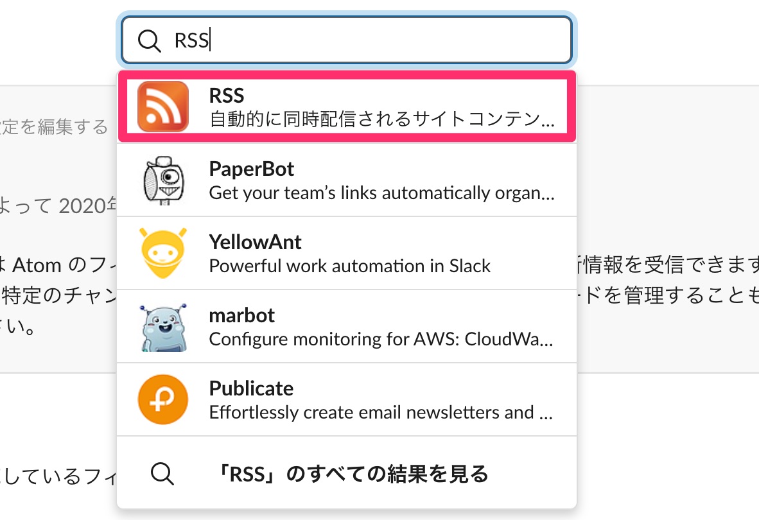Open the Publicate search result

point(347,399)
